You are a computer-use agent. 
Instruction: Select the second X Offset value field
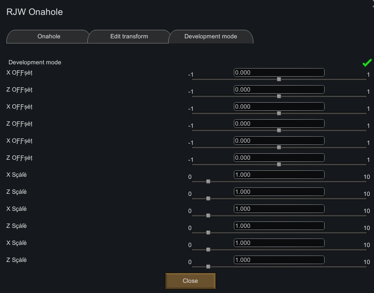coord(279,106)
